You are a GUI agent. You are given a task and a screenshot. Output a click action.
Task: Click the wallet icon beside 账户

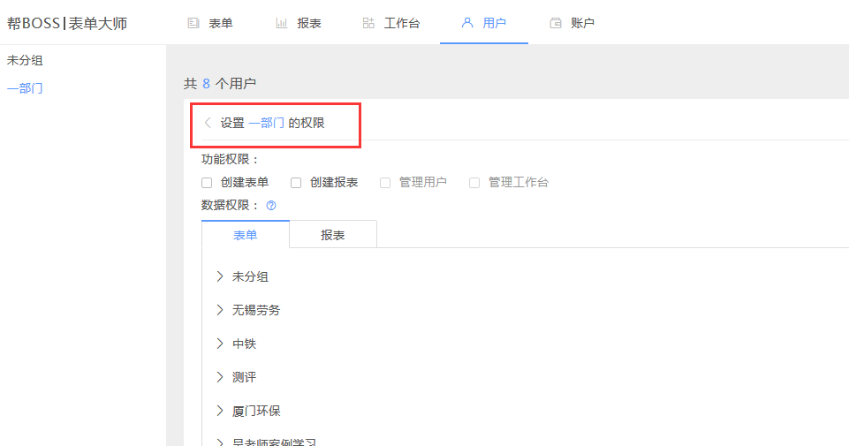tap(556, 23)
